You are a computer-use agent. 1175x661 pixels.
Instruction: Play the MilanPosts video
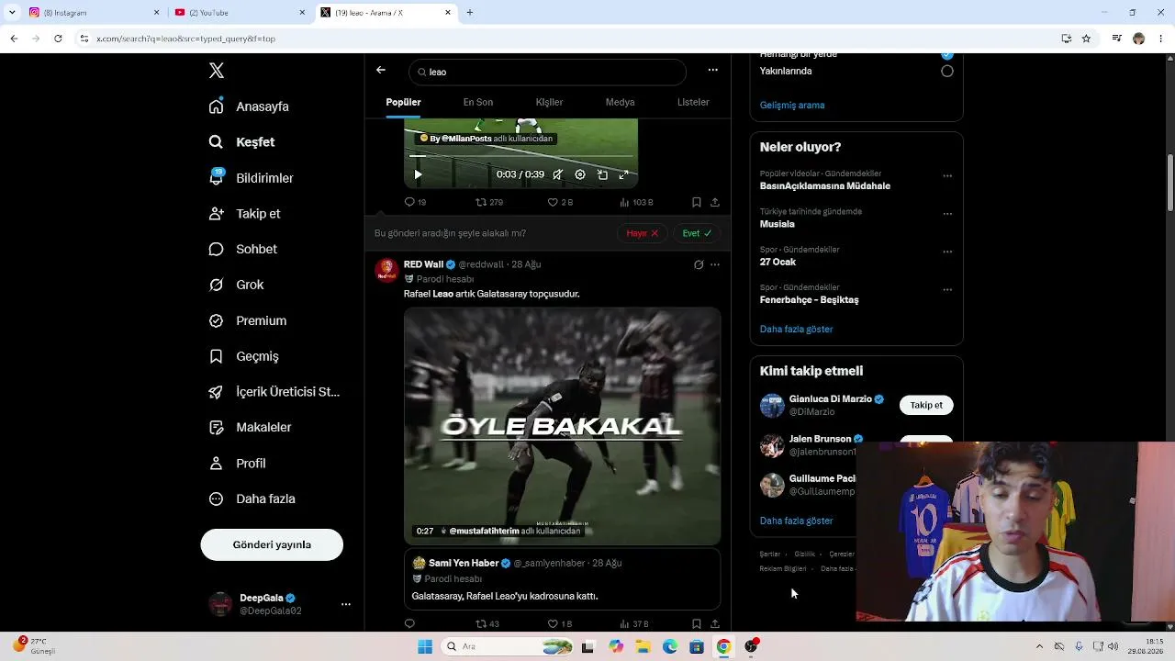click(418, 174)
